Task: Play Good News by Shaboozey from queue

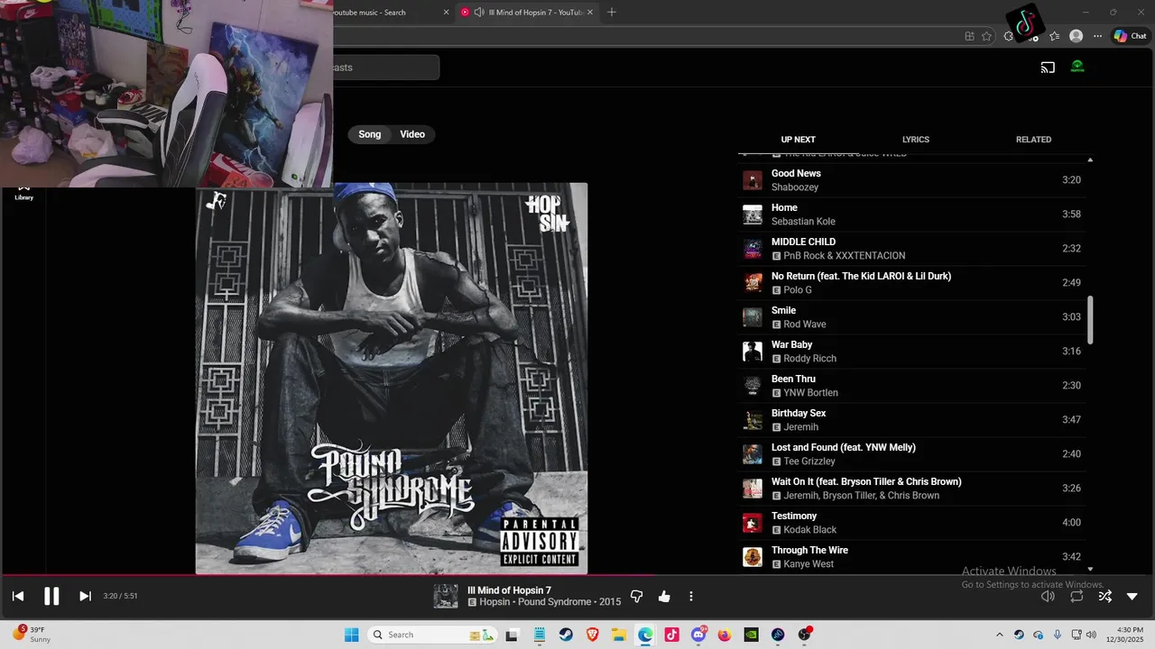Action: (911, 180)
